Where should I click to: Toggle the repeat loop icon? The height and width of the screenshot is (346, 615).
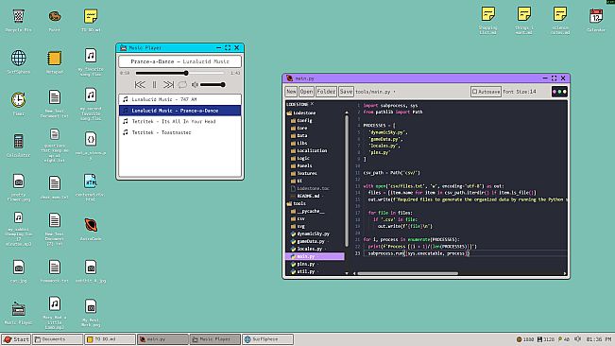[182, 84]
